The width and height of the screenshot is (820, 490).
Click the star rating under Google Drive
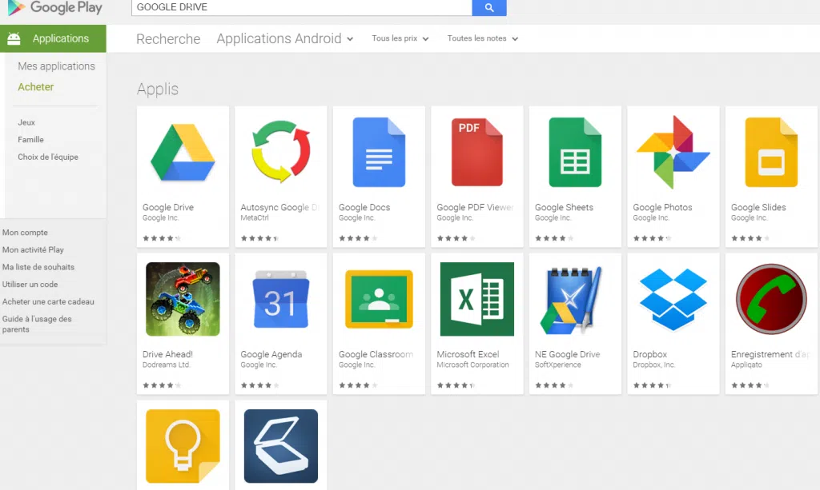162,238
